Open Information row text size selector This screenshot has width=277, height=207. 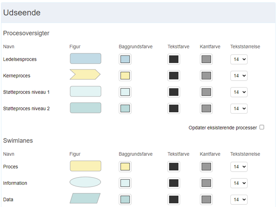tap(239, 183)
